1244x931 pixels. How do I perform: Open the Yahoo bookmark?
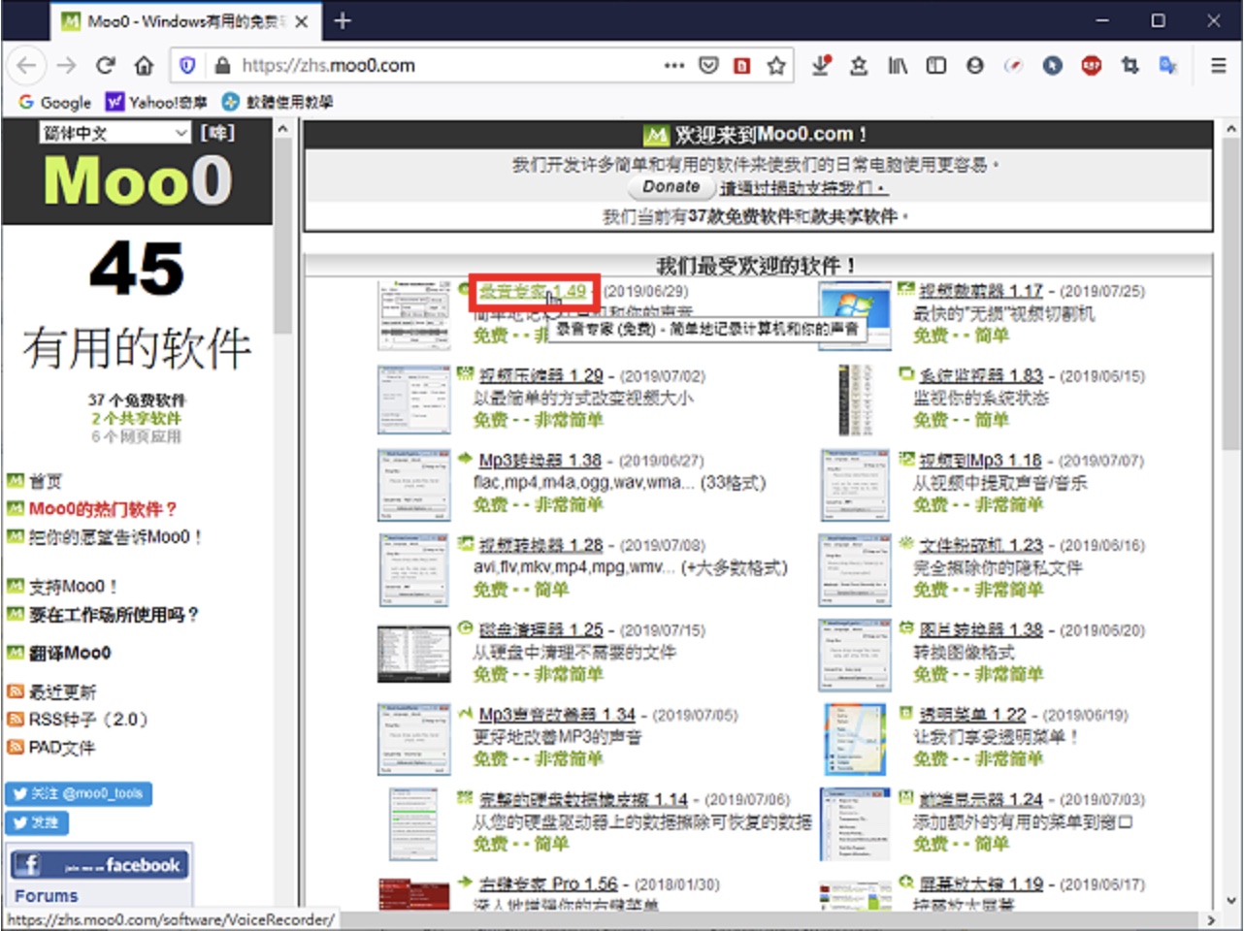(x=156, y=102)
